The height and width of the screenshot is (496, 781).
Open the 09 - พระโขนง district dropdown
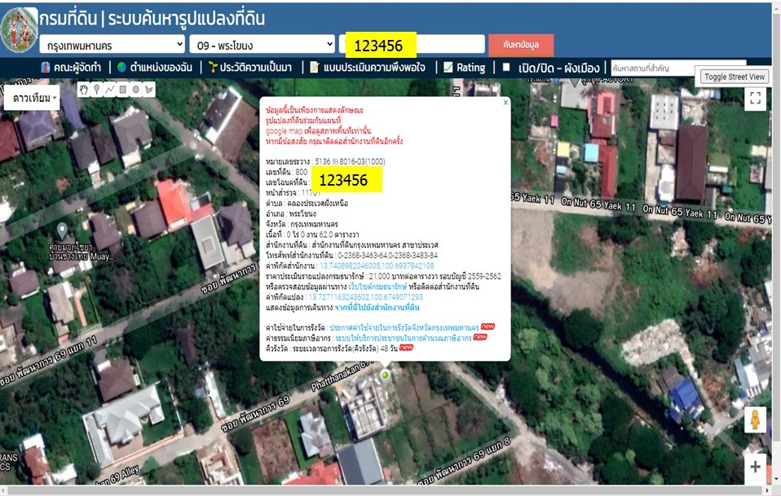point(262,44)
